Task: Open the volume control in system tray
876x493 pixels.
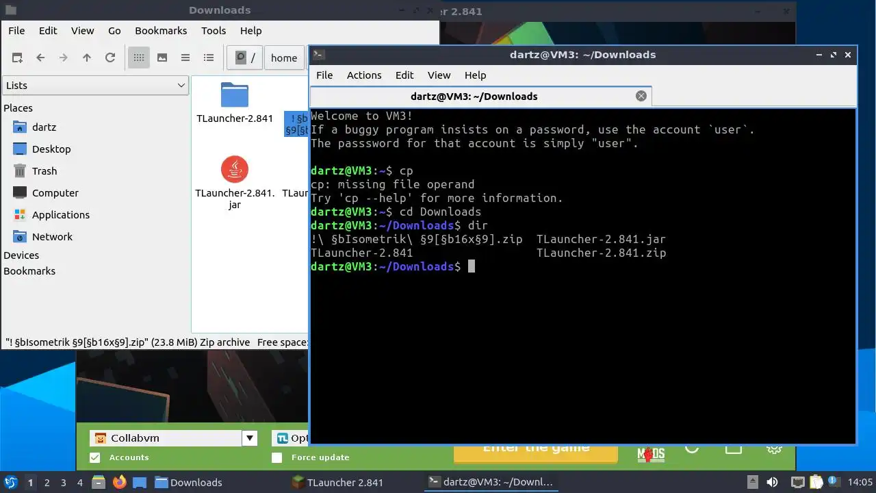Action: click(x=772, y=482)
